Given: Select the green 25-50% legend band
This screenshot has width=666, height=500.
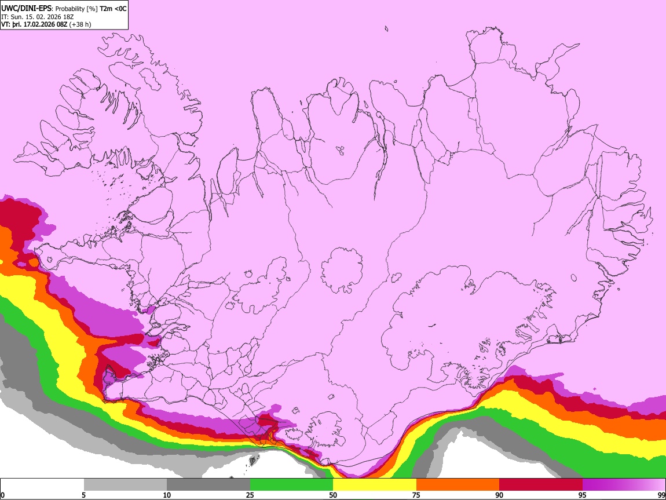Looking at the screenshot, I should pos(291,485).
